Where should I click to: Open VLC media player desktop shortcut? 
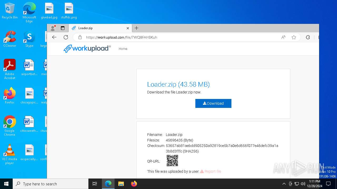[10, 154]
